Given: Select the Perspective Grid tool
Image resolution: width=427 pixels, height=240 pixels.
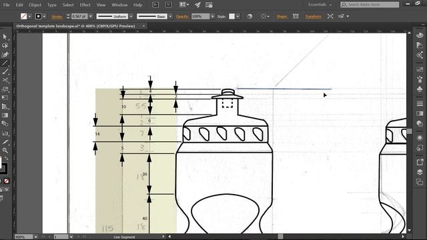Looking at the screenshot, I should (x=5, y=107).
